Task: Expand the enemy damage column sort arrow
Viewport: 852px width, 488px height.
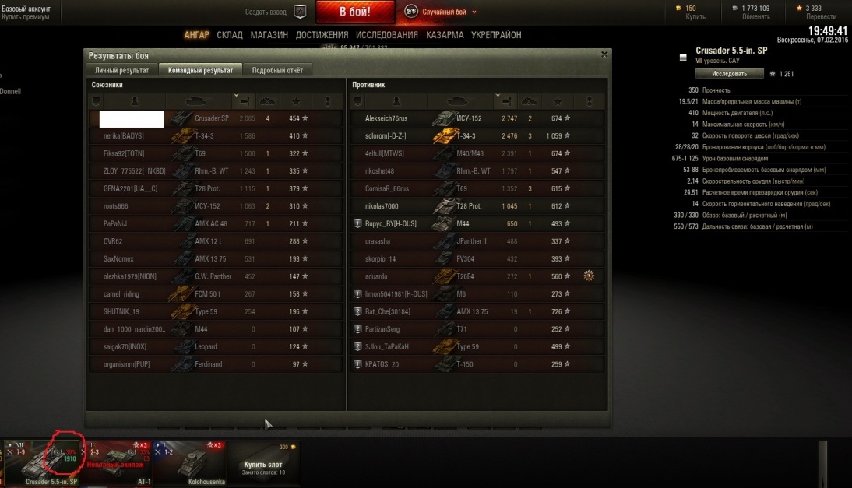Action: click(497, 96)
